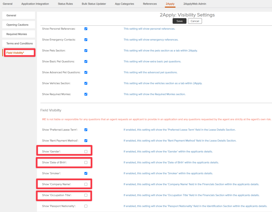Uncheck Show Advanced Pet Questions

pos(86,73)
